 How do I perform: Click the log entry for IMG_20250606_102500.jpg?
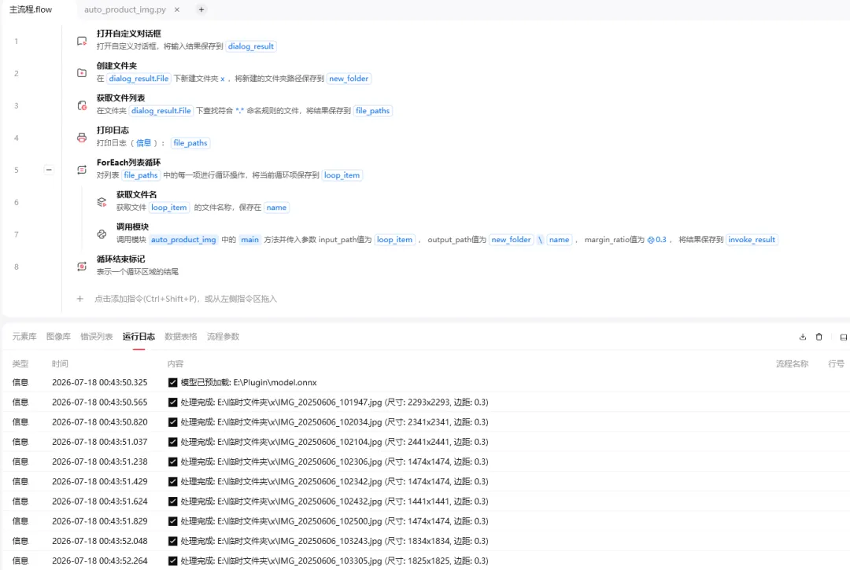coord(425,521)
